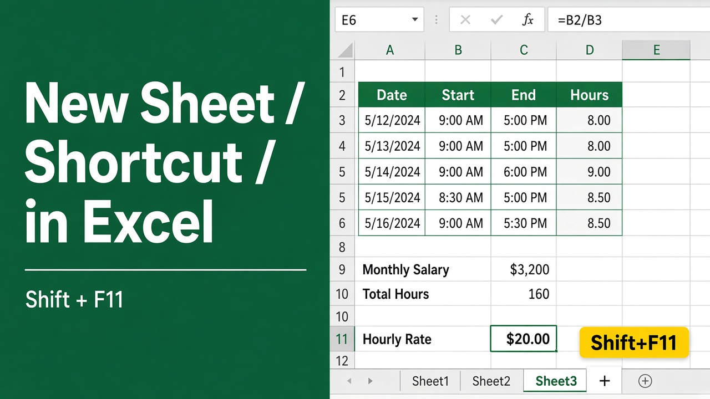Open Insert Function with the fx icon
The width and height of the screenshot is (710, 399).
(x=528, y=21)
